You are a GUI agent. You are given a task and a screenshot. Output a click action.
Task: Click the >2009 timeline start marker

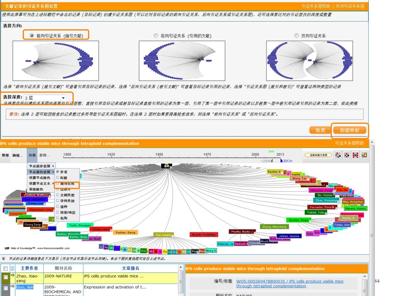267,161
